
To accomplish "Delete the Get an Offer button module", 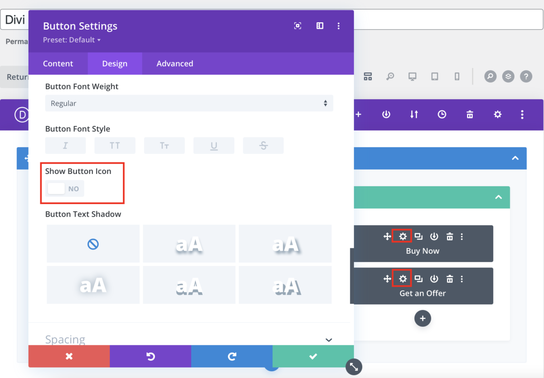I will click(449, 278).
